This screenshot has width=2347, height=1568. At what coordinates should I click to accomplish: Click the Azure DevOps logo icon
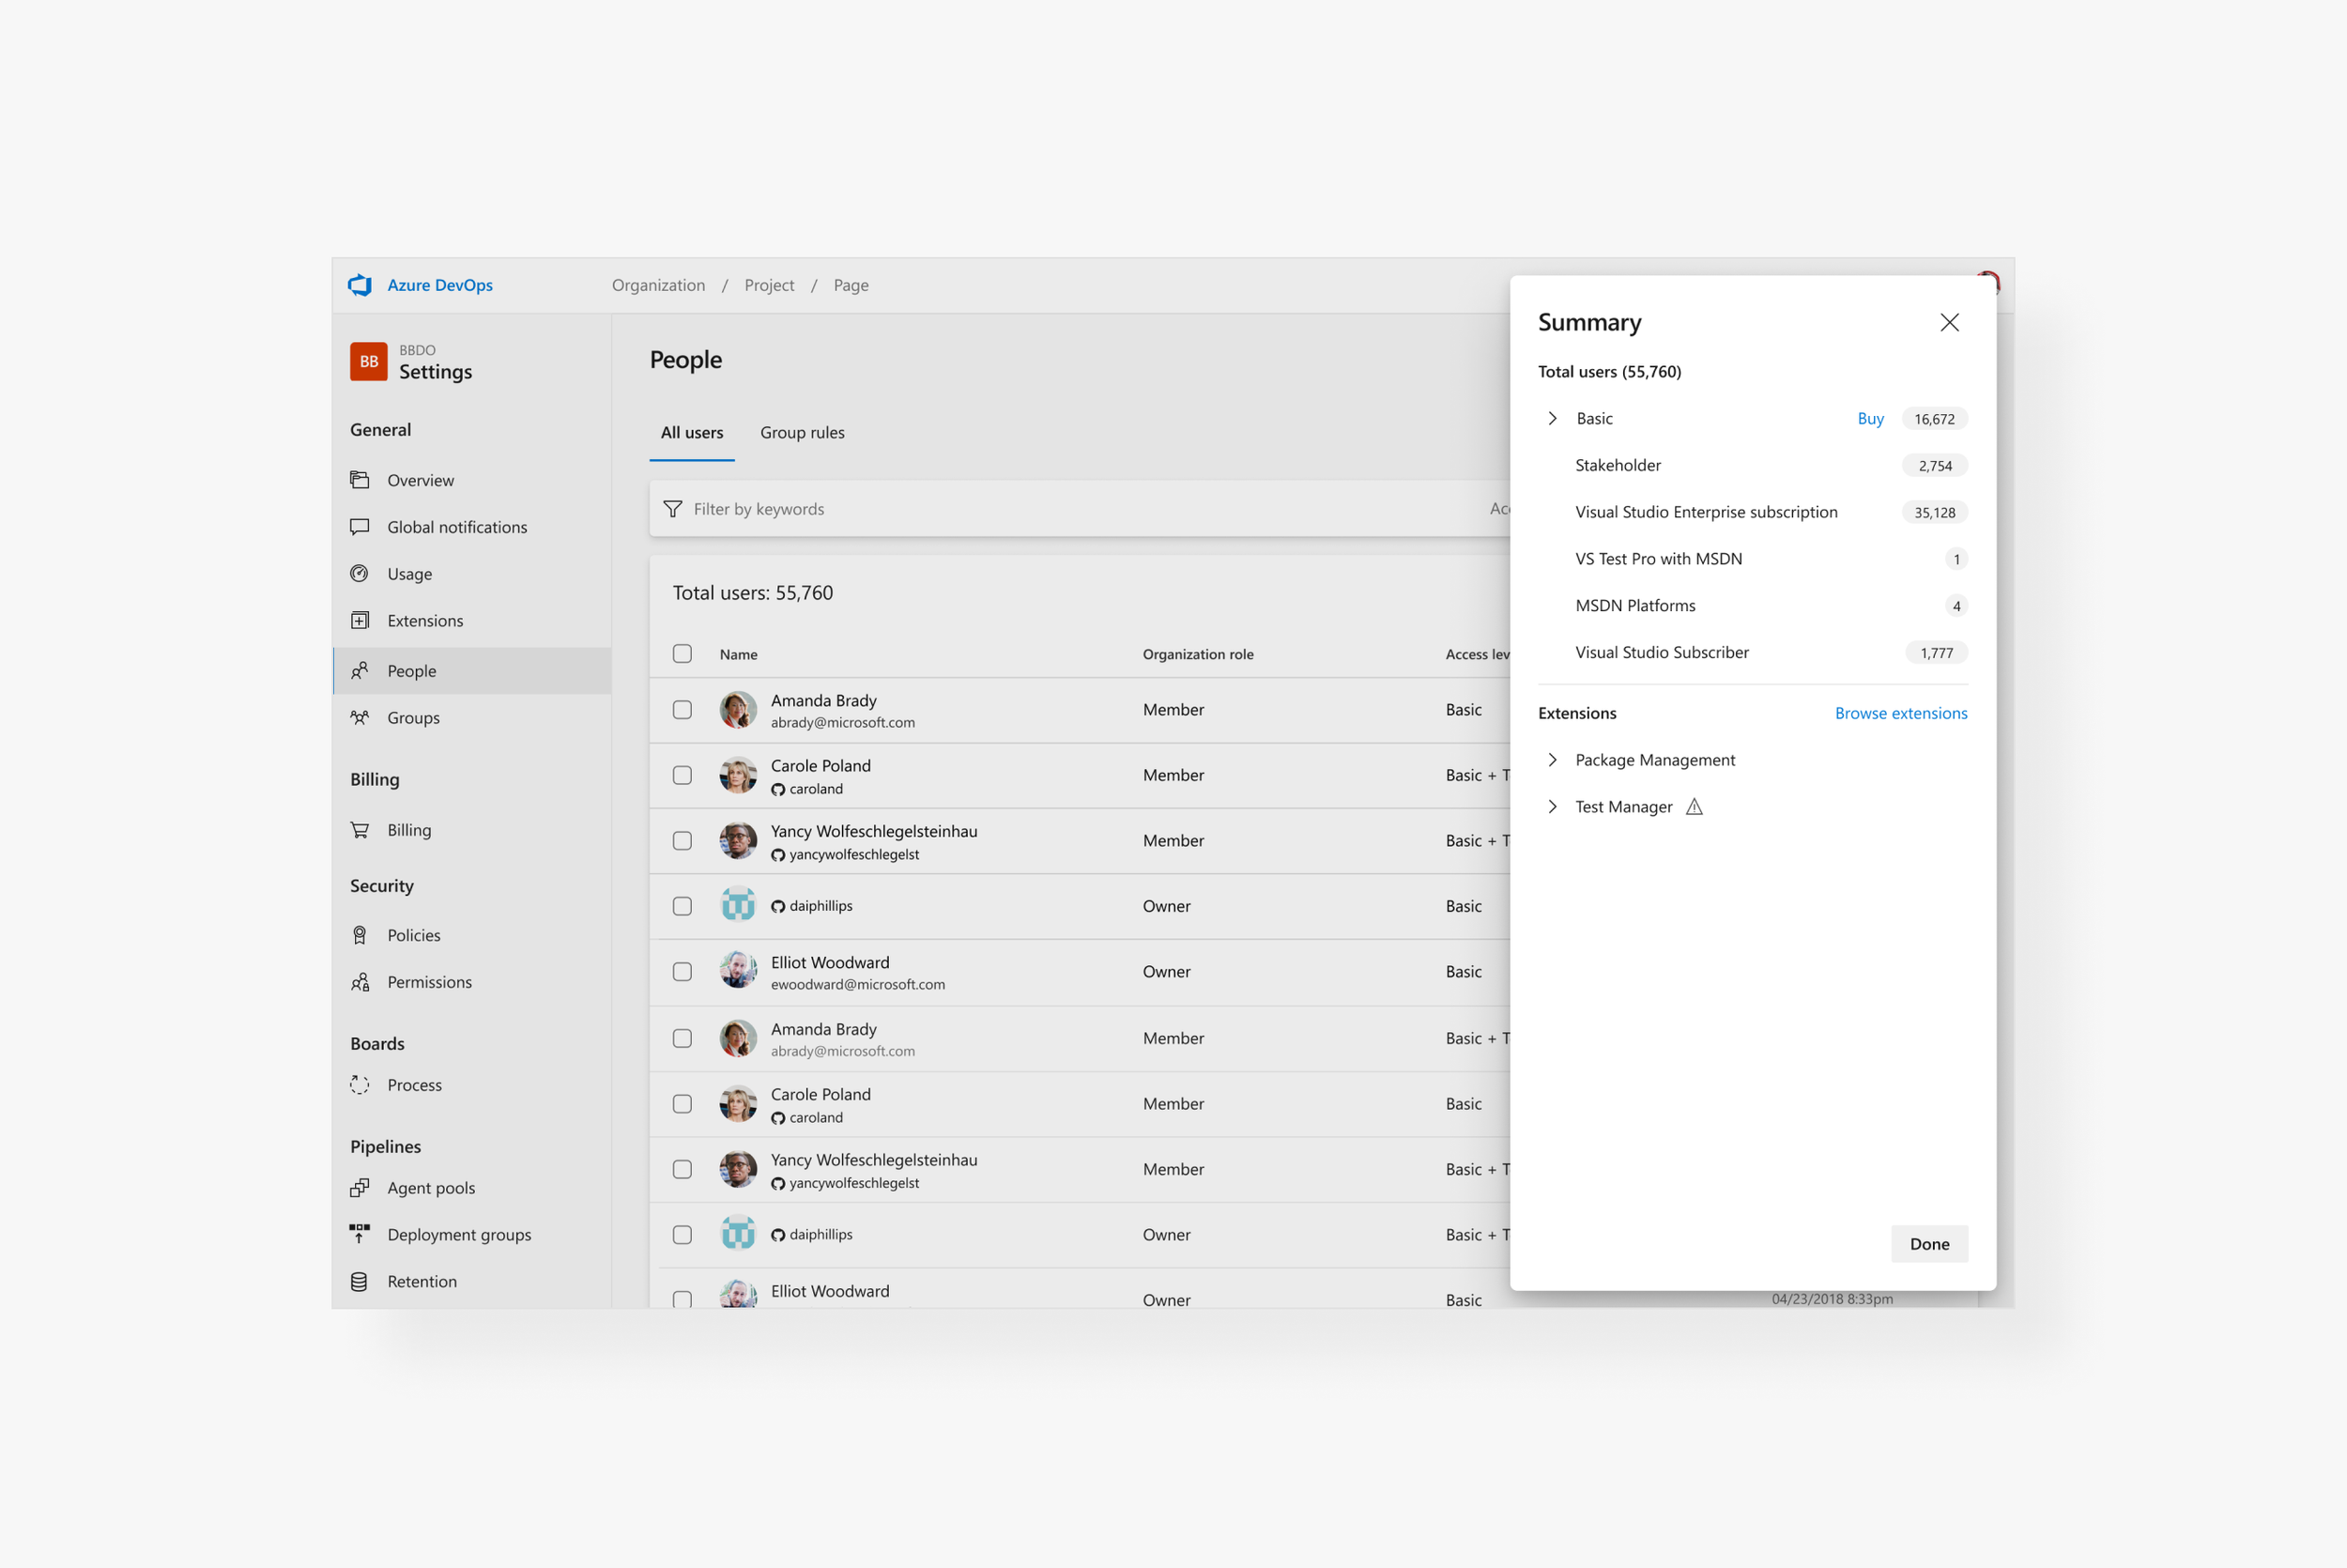[x=360, y=285]
